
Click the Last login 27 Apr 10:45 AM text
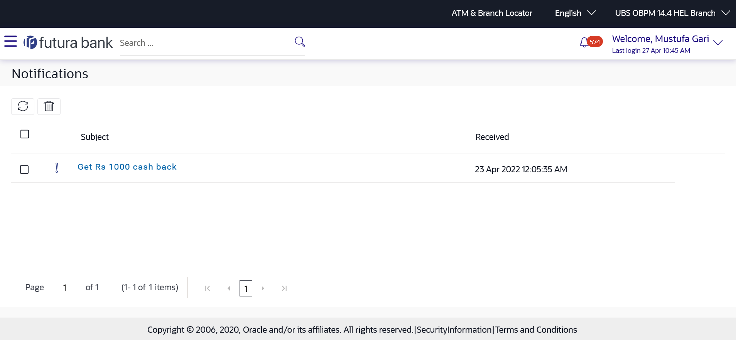[x=651, y=50]
